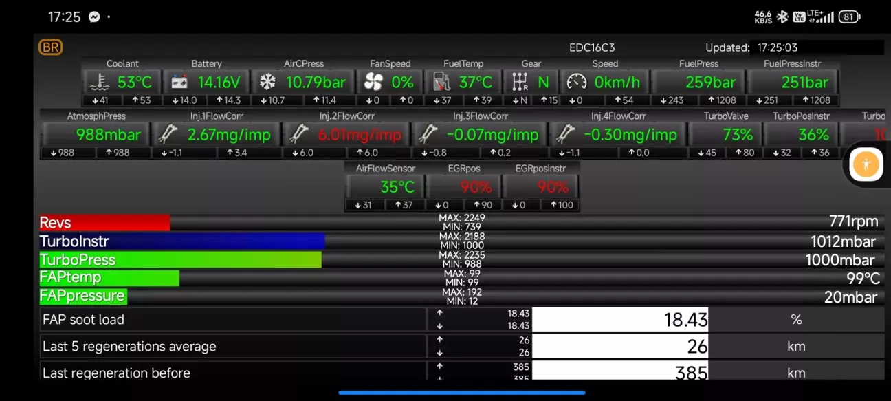The height and width of the screenshot is (401, 891).
Task: Tap the BR badge icon
Action: click(x=50, y=47)
